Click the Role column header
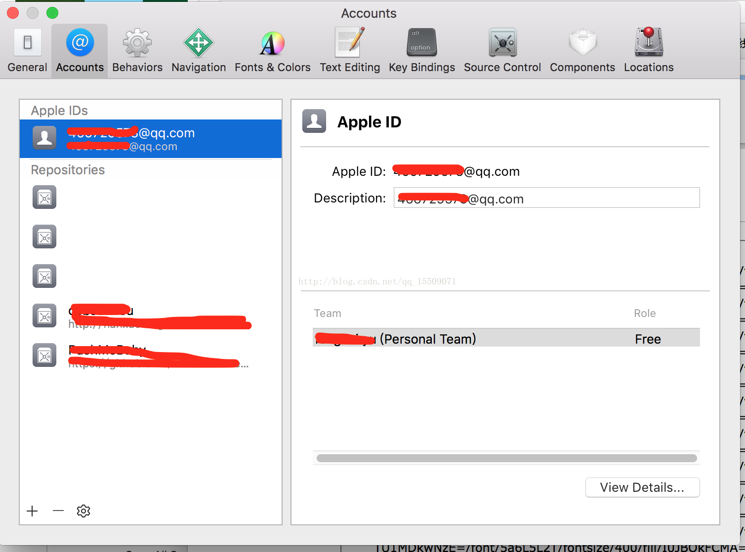Viewport: 745px width, 552px height. tap(645, 314)
